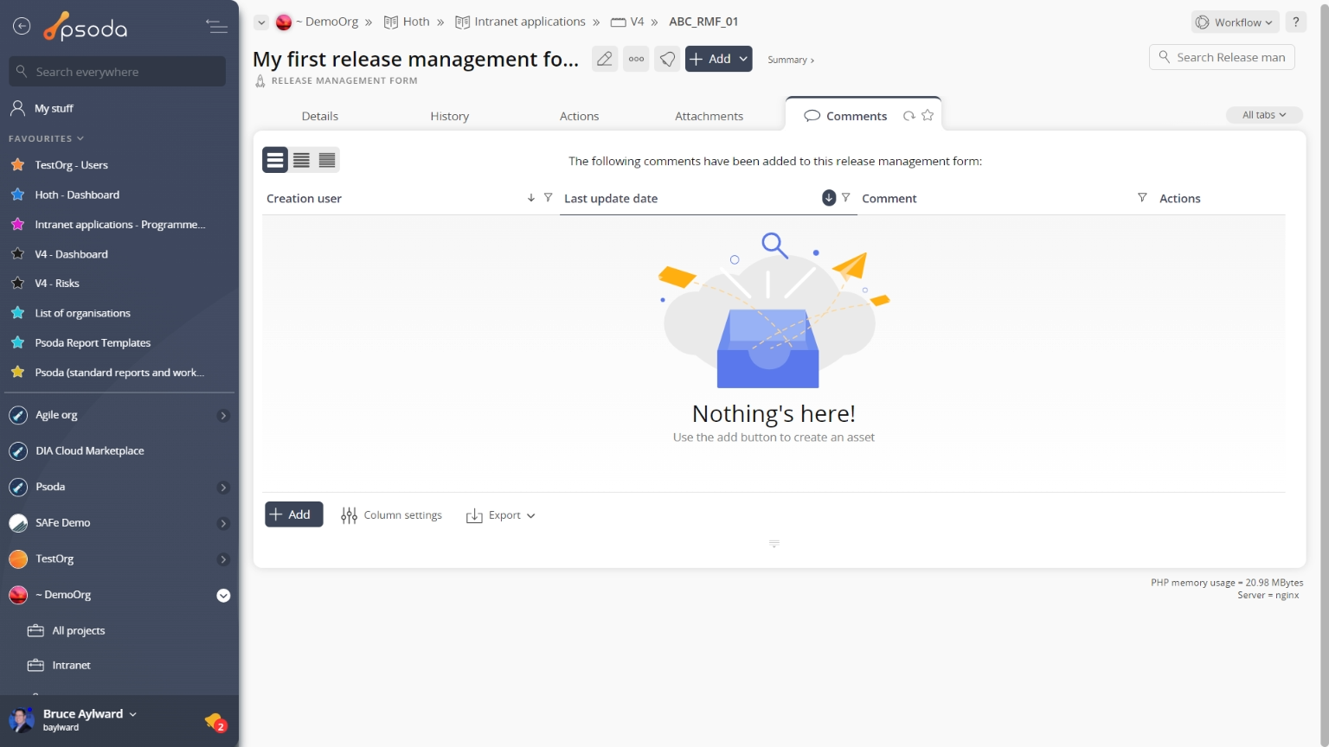Filter the Comment column
This screenshot has height=747, width=1329.
pos(1142,198)
